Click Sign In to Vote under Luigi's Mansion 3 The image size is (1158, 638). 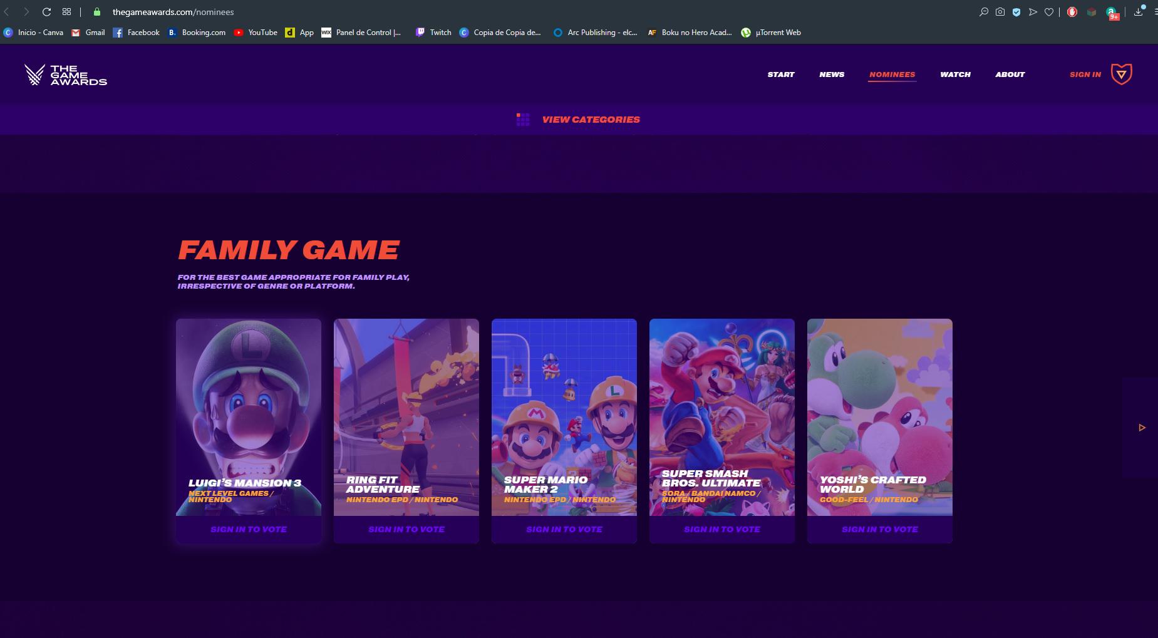(x=249, y=529)
